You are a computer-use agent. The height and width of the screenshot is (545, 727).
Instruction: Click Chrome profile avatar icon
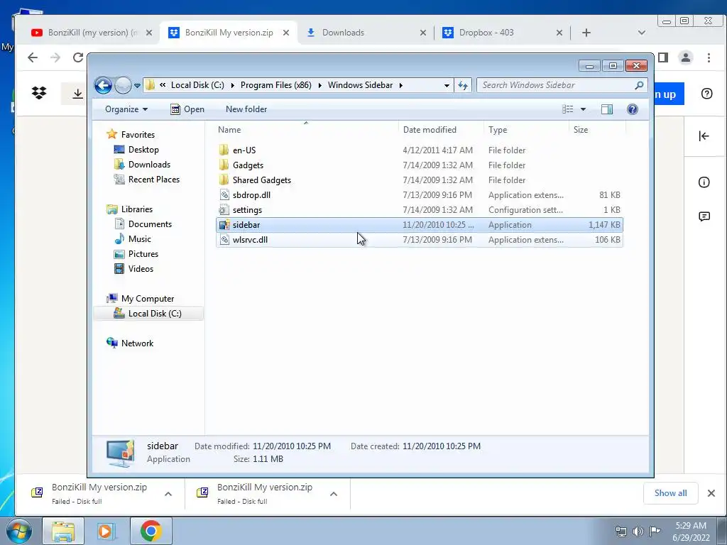[x=685, y=57]
